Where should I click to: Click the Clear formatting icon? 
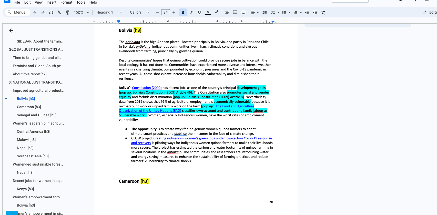323,13
